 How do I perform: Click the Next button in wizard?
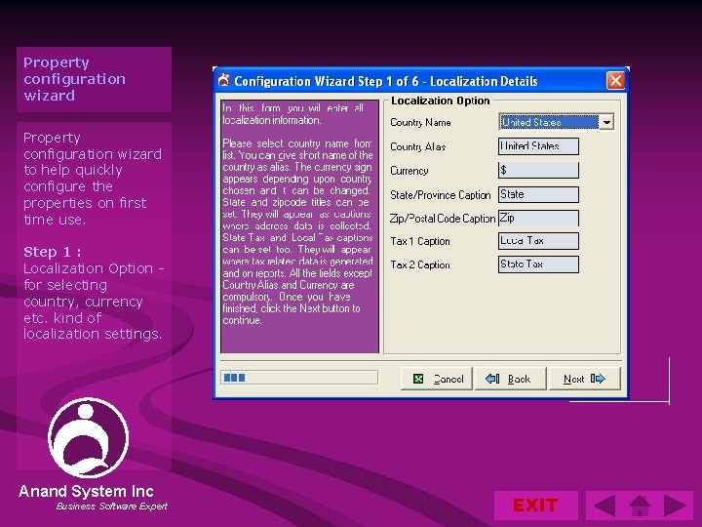point(584,379)
